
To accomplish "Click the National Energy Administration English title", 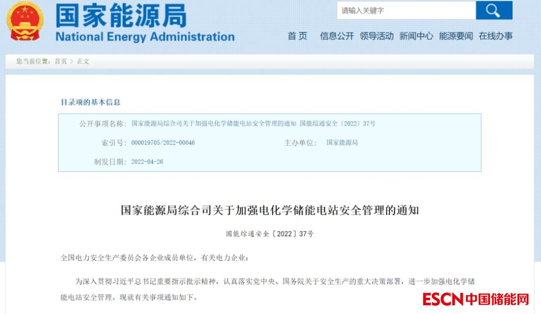I will point(145,37).
